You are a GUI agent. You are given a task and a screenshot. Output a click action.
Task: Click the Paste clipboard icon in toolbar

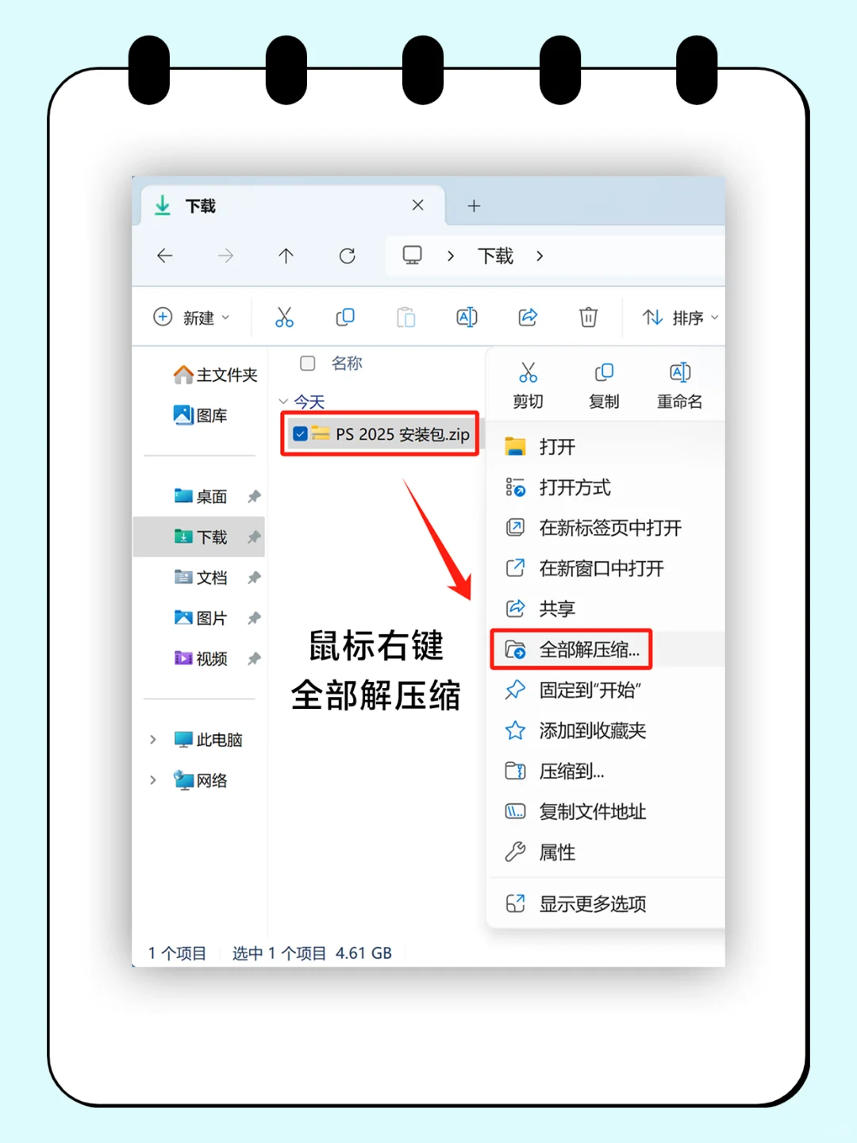tap(406, 317)
